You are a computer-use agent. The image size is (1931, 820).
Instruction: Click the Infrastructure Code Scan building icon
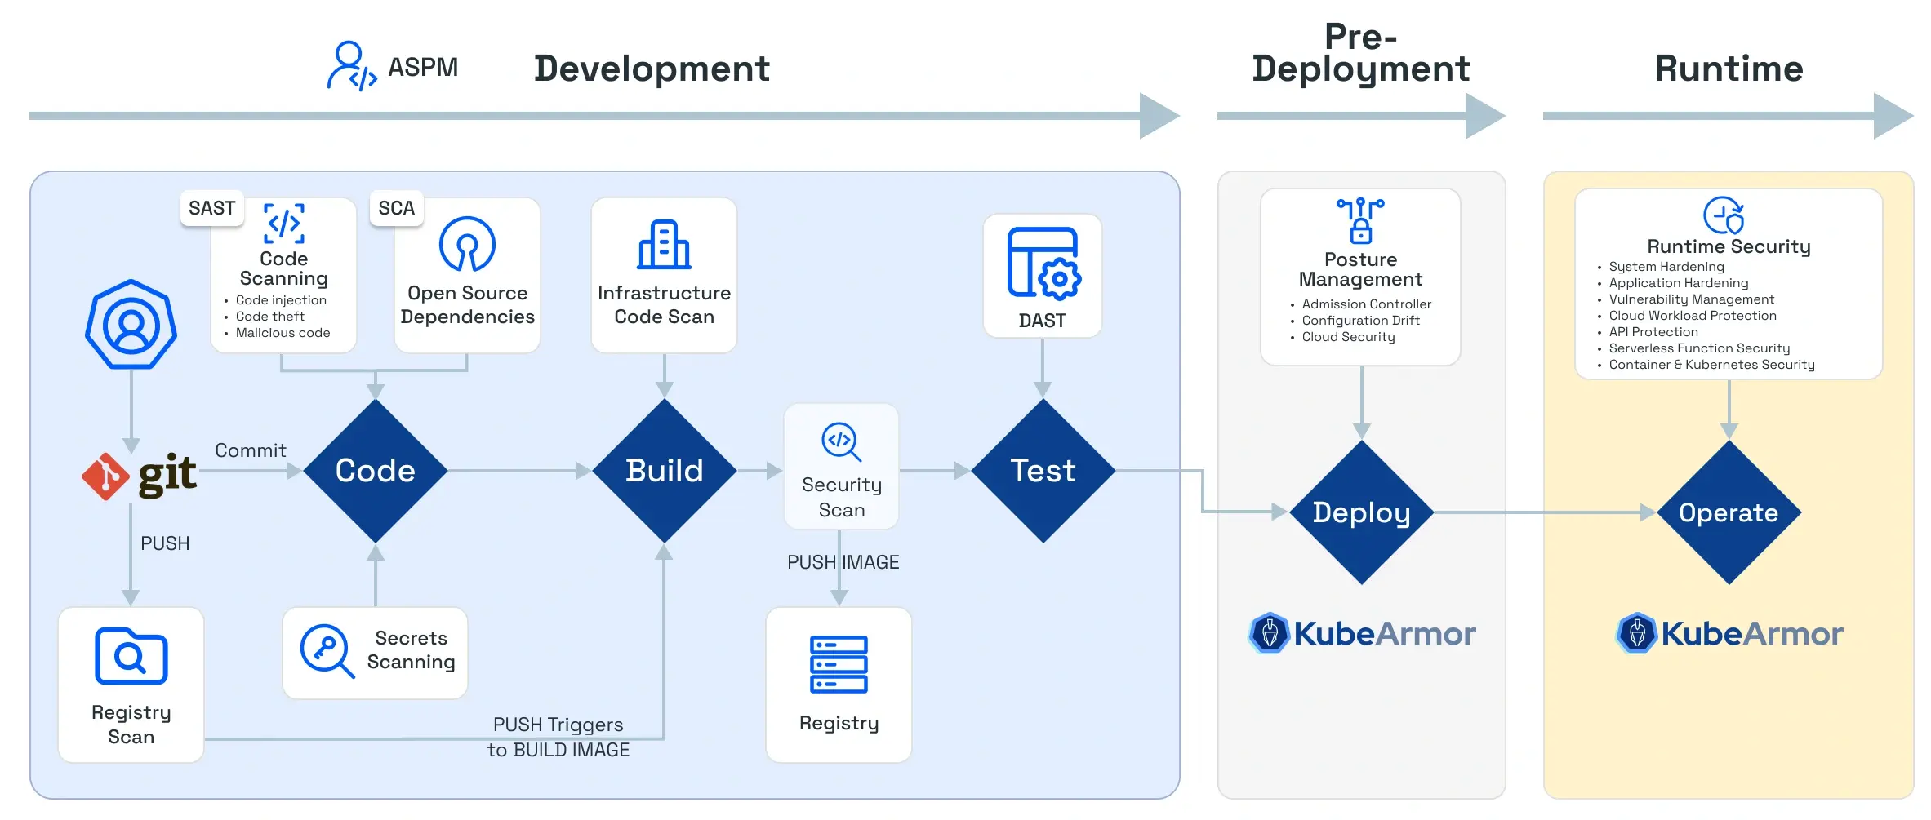664,245
